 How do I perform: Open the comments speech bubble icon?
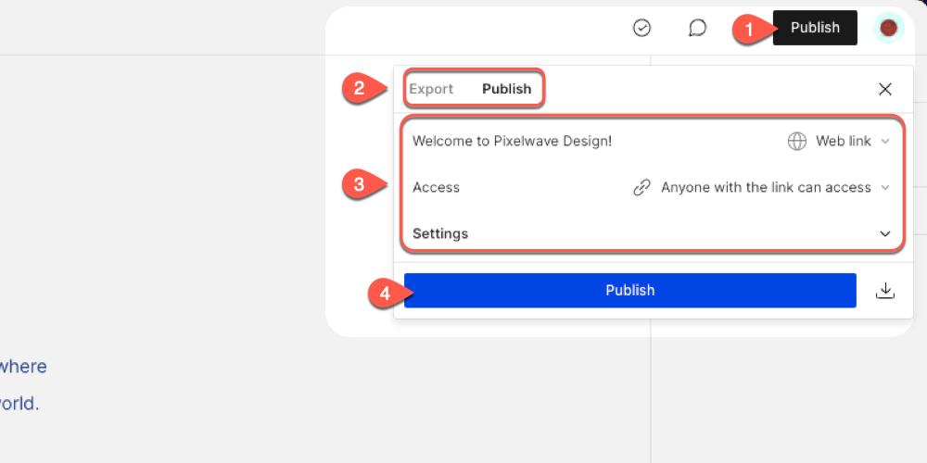(x=698, y=28)
